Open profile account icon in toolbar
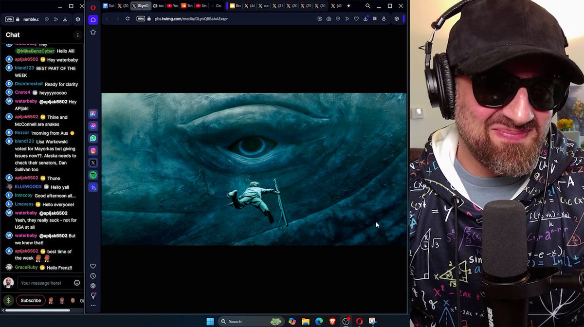584x327 pixels. (383, 18)
